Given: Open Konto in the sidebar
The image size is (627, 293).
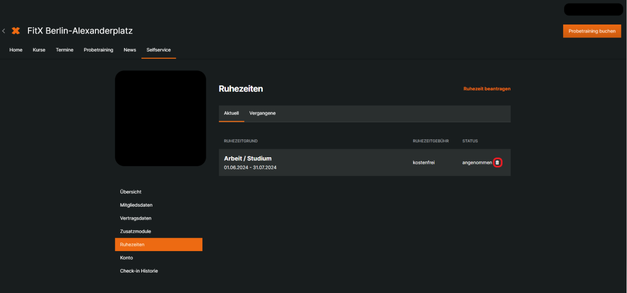Looking at the screenshot, I should (x=126, y=258).
